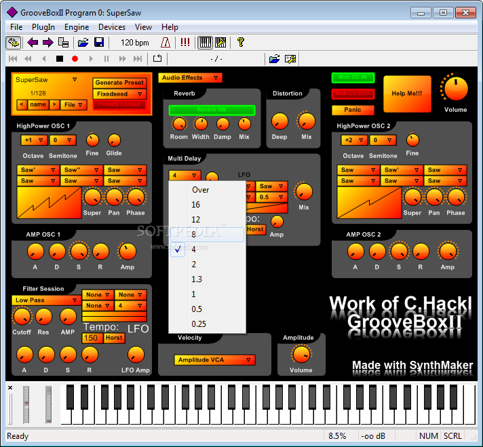Click the yellow question mark help icon

click(x=241, y=42)
